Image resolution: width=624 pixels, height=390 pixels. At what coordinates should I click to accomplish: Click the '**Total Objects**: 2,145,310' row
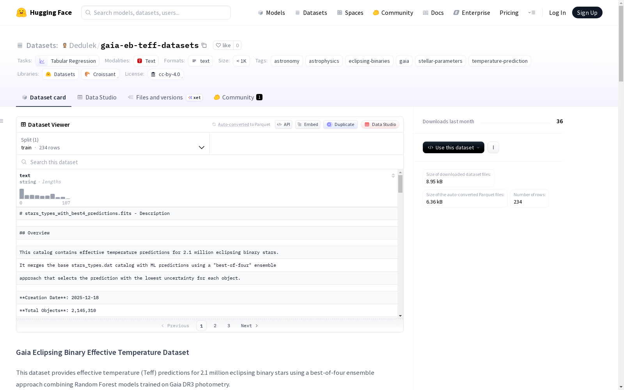click(x=207, y=310)
